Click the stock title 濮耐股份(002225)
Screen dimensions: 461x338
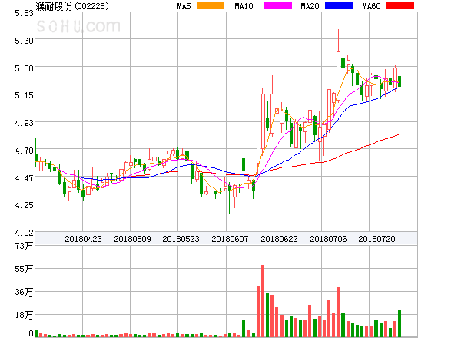(x=72, y=6)
